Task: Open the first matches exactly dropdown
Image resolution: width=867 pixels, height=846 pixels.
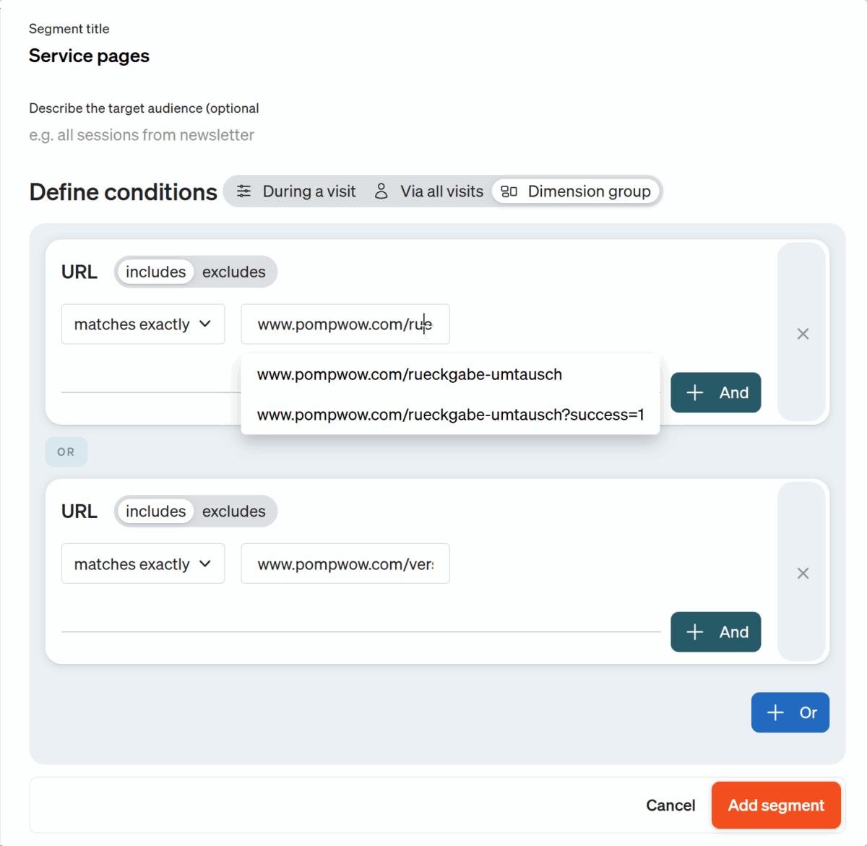Action: click(142, 324)
